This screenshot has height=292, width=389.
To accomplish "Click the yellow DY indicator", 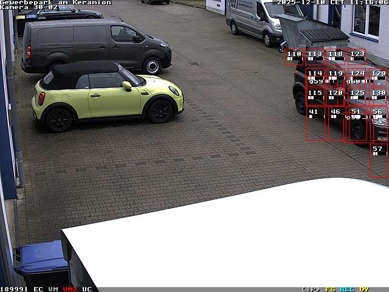I will click(x=364, y=289).
